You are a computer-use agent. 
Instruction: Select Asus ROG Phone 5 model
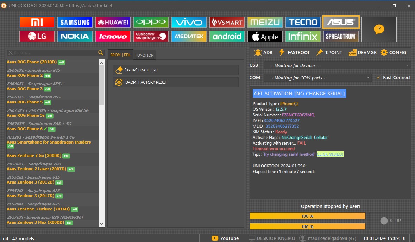[x=25, y=102]
